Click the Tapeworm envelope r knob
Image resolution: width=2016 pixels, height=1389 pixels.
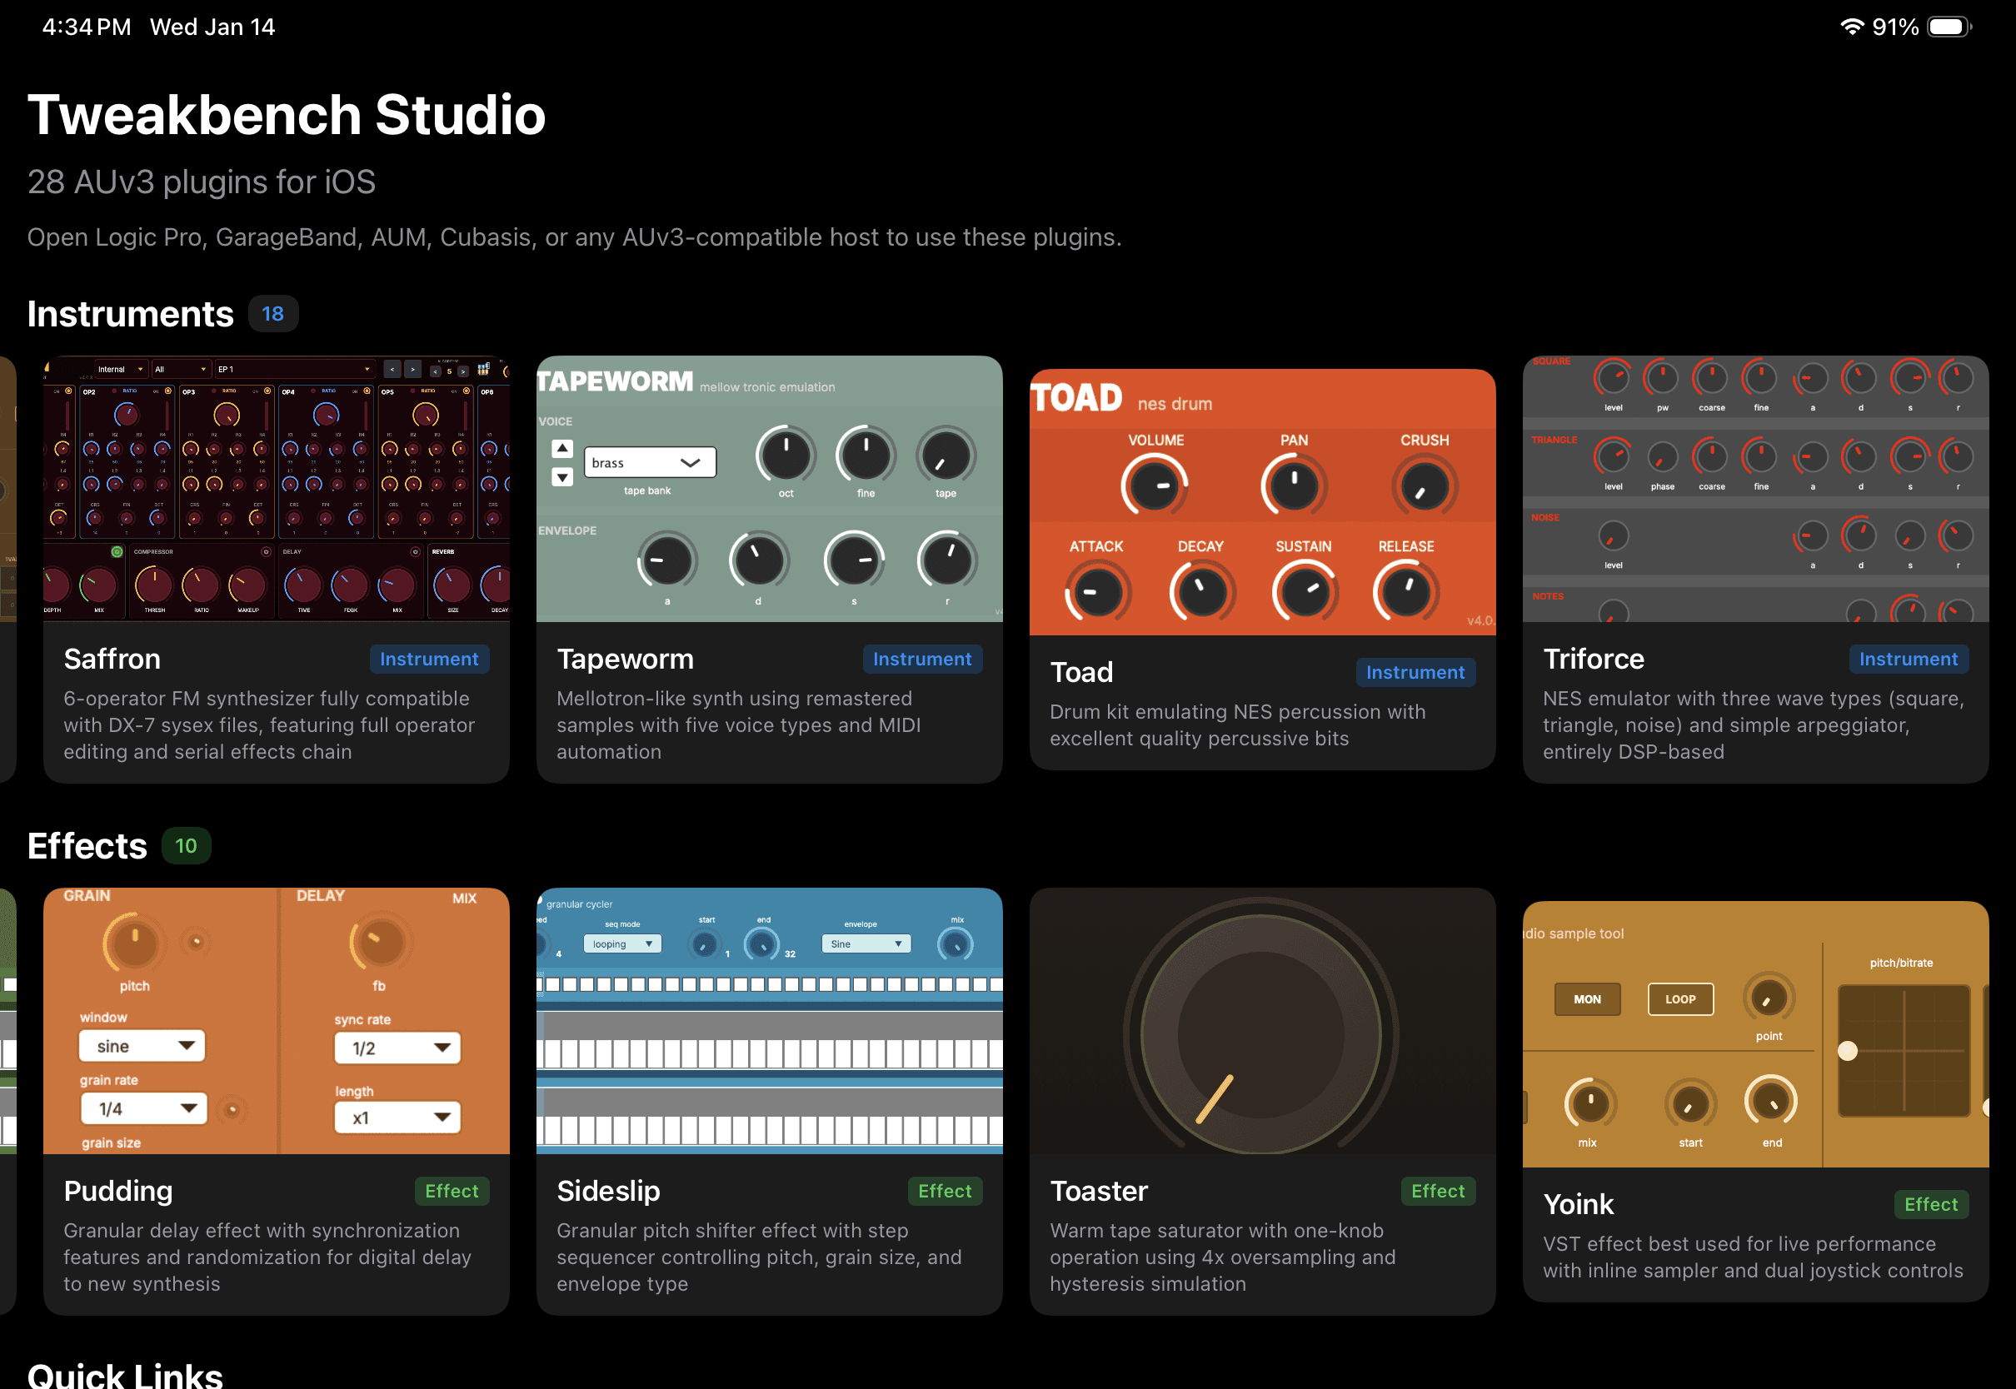tap(946, 560)
